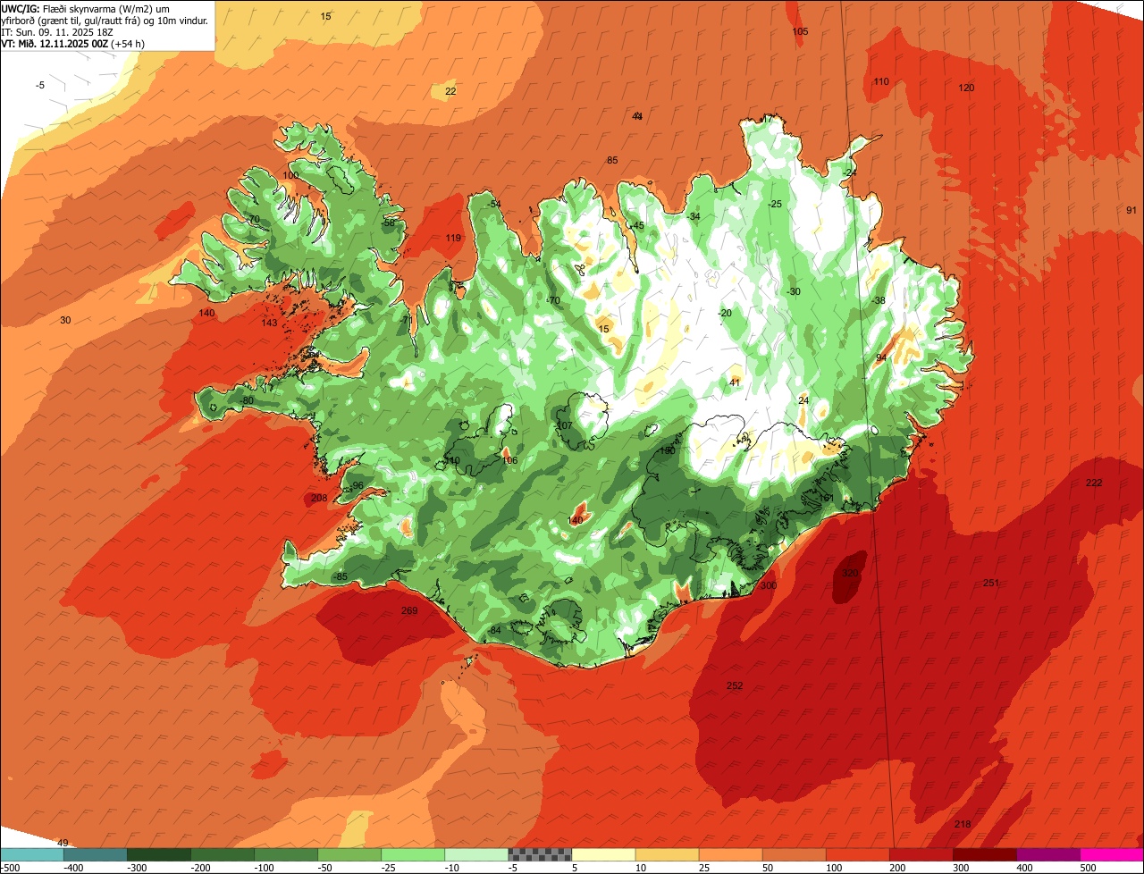
Task: Click the '-500' legend tick label
Action: point(10,868)
